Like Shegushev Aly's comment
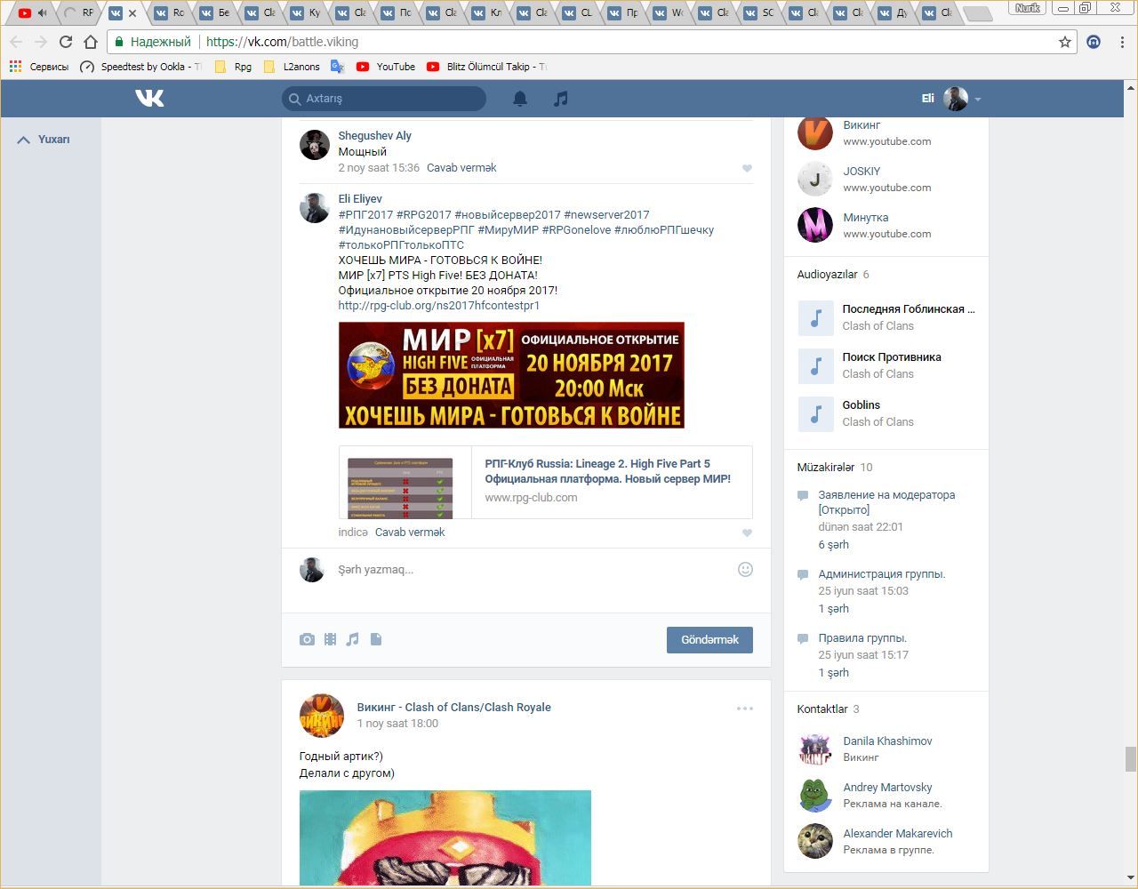This screenshot has width=1138, height=889. click(x=747, y=168)
